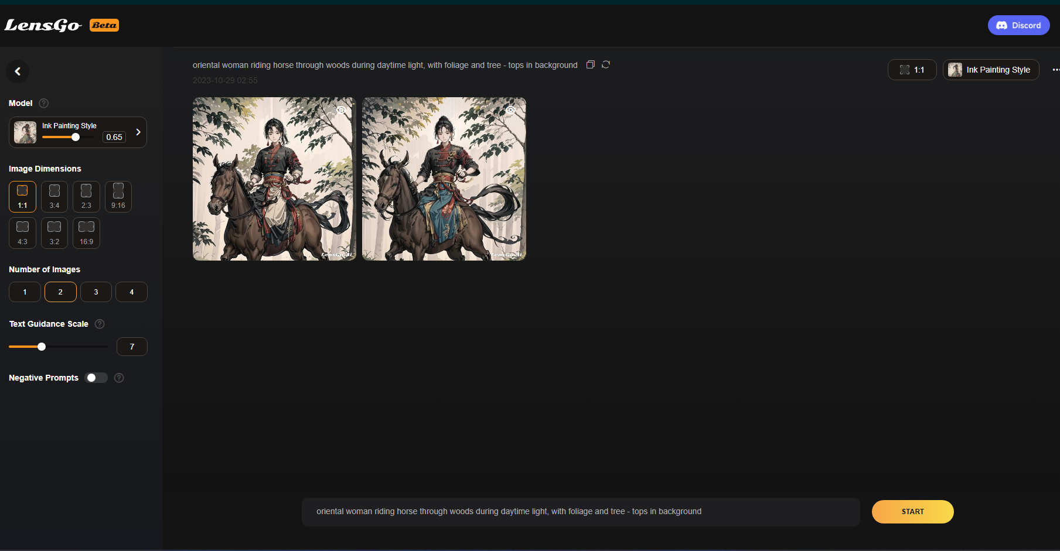Select the 1:1 image dimension
Screen dimensions: 1060x551
(22, 196)
